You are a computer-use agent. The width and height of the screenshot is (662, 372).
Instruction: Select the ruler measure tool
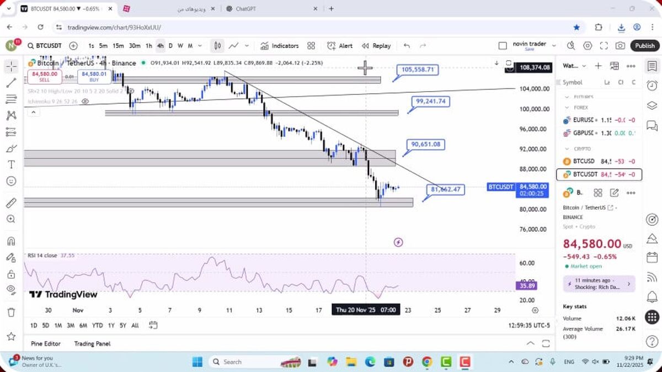click(x=11, y=203)
